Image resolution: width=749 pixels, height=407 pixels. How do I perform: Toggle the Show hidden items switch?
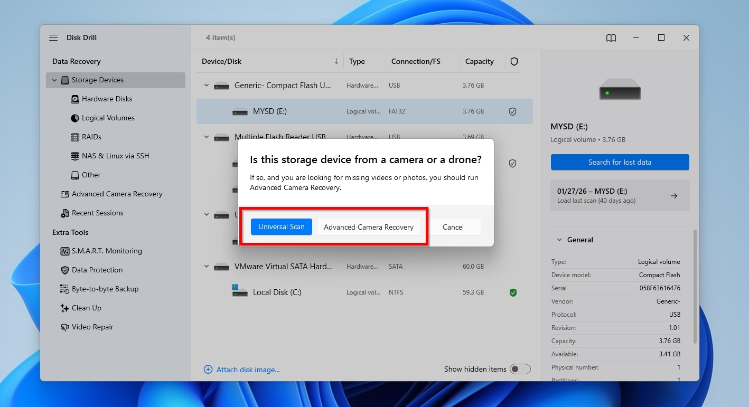(520, 369)
